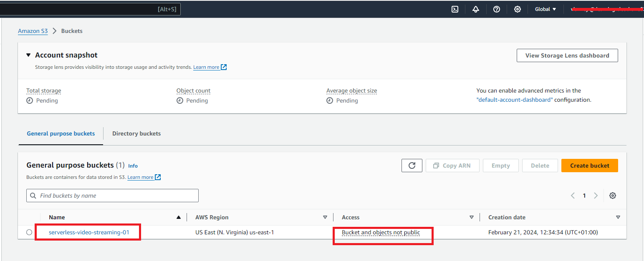644x261 pixels.
Task: Click the Name column header
Action: coord(57,217)
